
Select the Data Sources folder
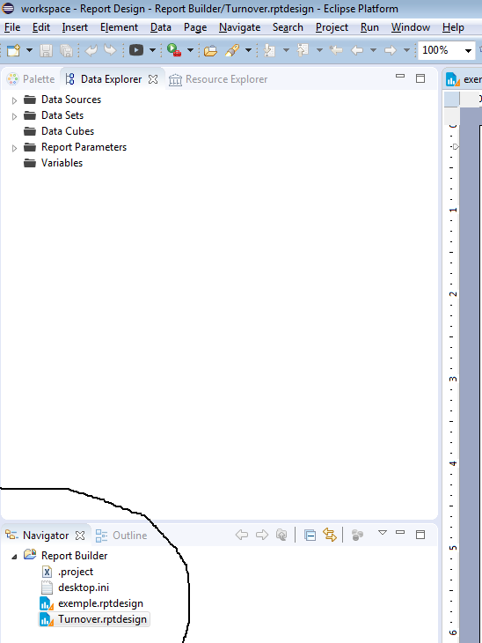[x=62, y=100]
